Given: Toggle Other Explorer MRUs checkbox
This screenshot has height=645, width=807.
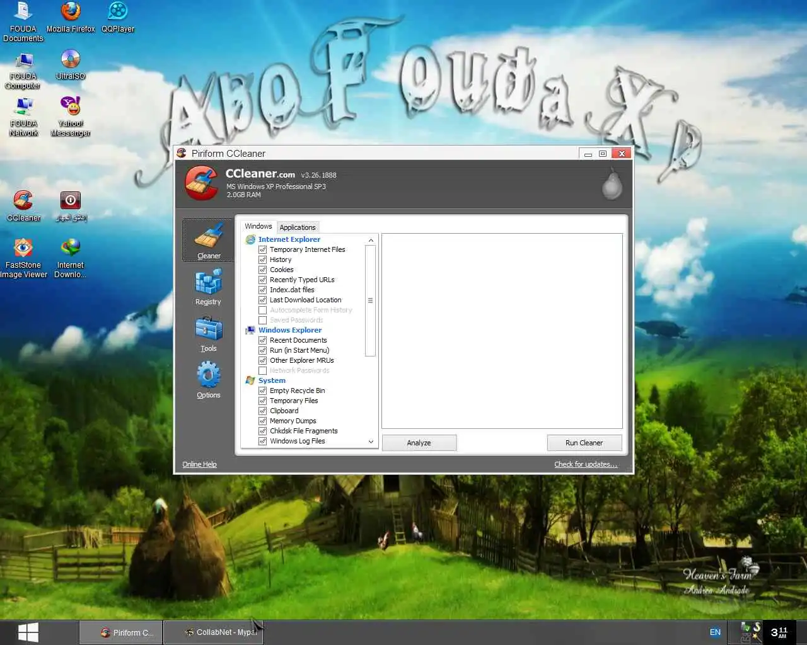Looking at the screenshot, I should point(262,360).
